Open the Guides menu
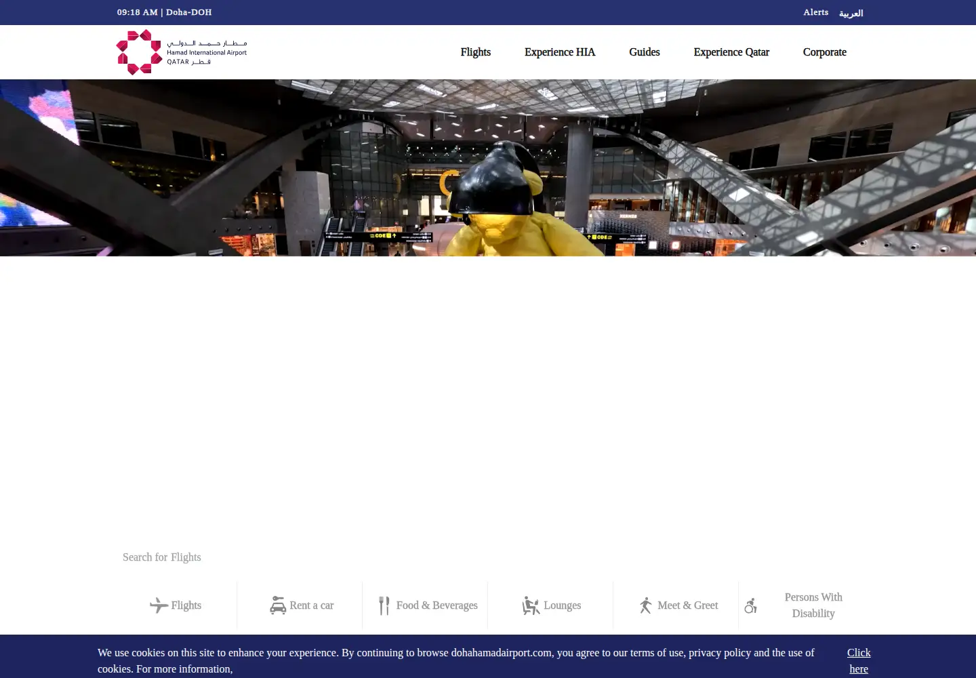Image resolution: width=976 pixels, height=678 pixels. coord(645,52)
